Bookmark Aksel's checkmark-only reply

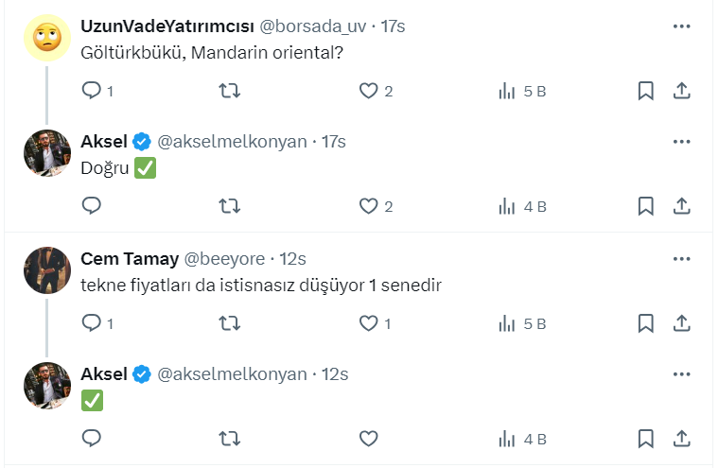pos(646,439)
